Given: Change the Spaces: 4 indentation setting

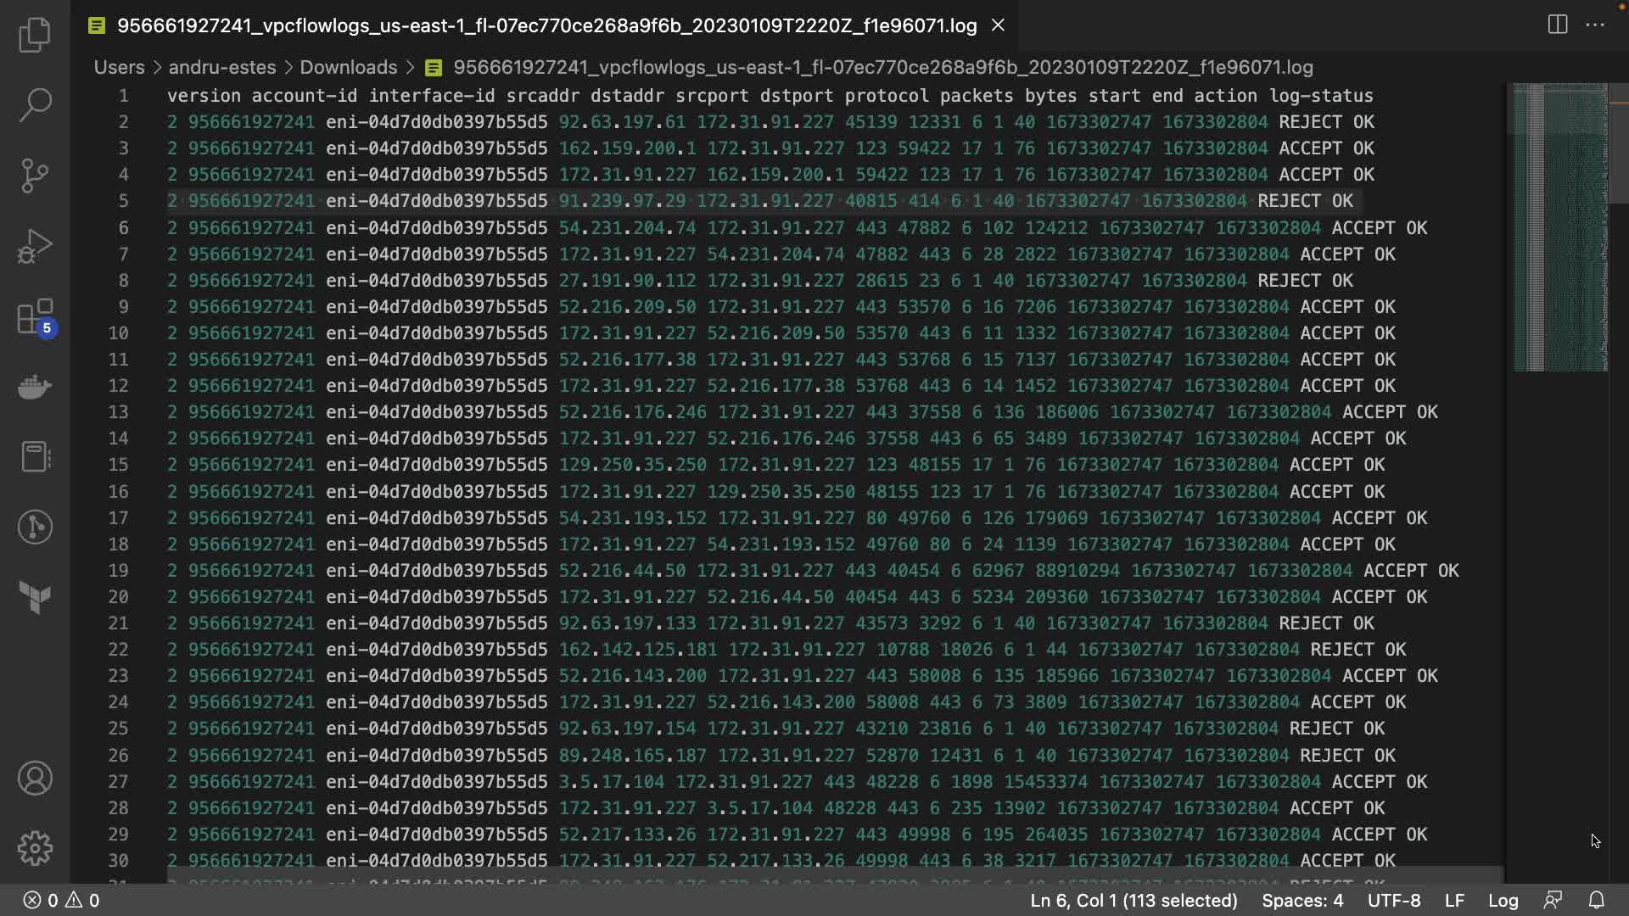Looking at the screenshot, I should (1302, 900).
